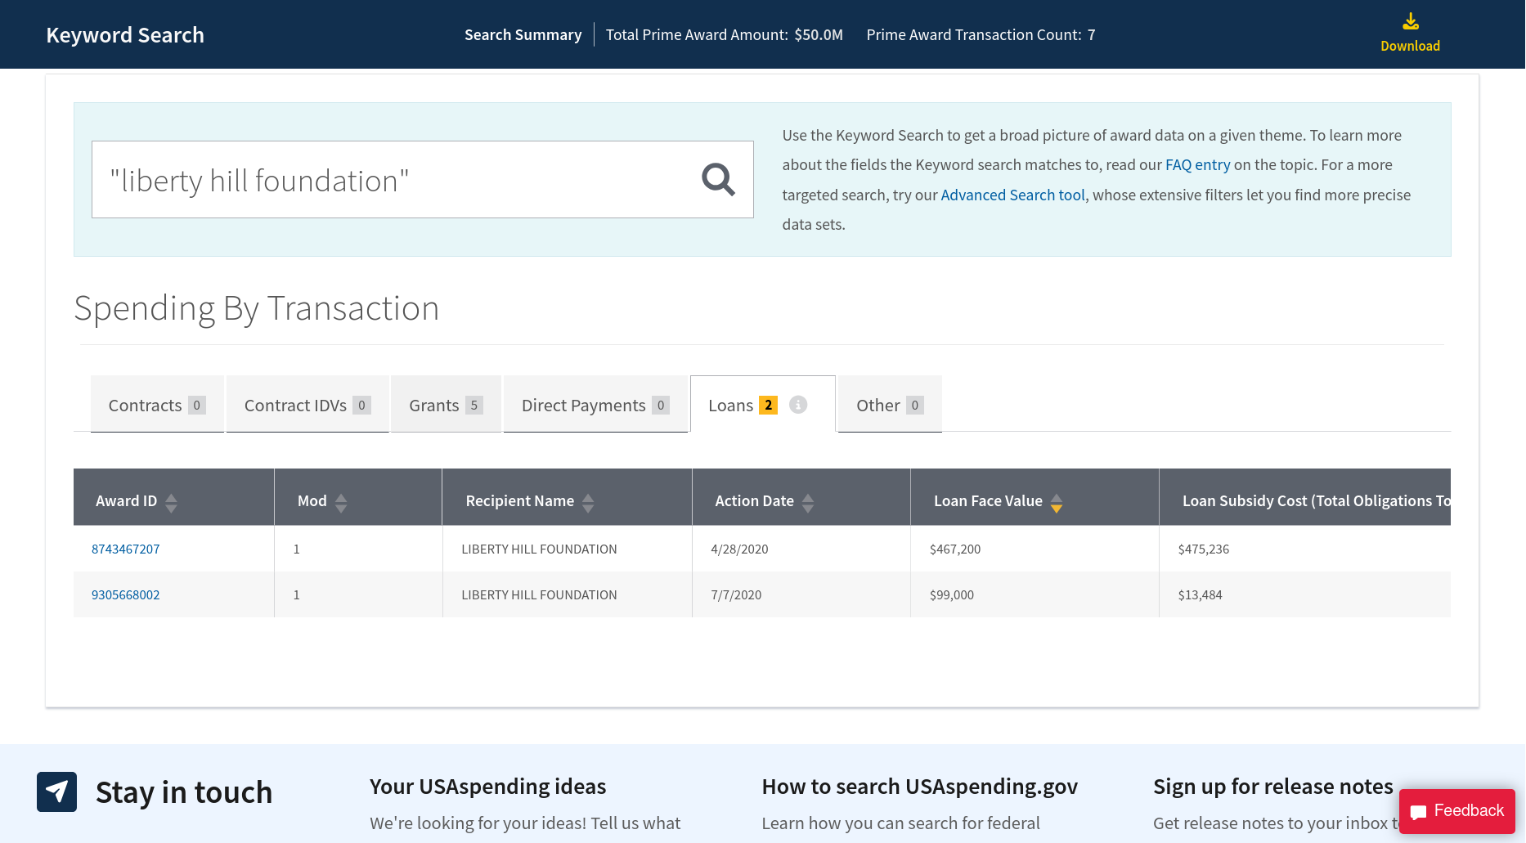Open the Advanced Search tool link
The image size is (1526, 843).
click(x=1012, y=195)
